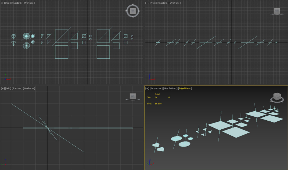Click the ViewCube in the Front viewport

tap(277, 11)
